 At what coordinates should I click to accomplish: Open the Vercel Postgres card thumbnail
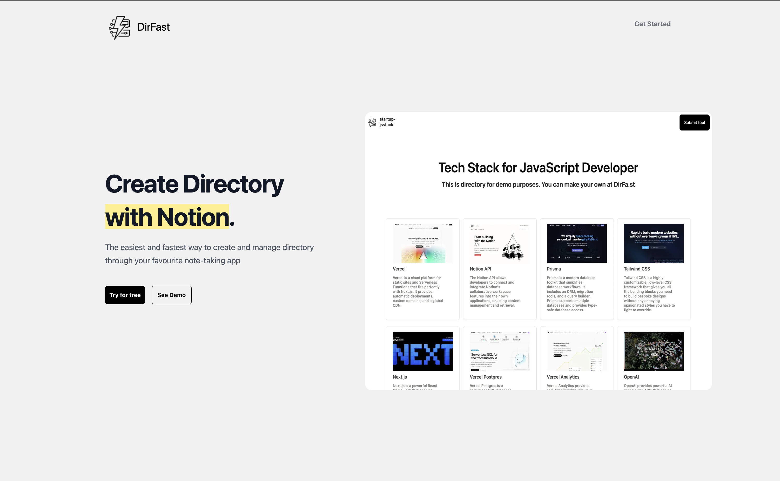coord(500,351)
